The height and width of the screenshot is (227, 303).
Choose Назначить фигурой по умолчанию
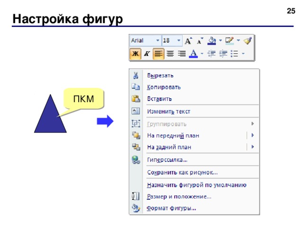pos(194,185)
